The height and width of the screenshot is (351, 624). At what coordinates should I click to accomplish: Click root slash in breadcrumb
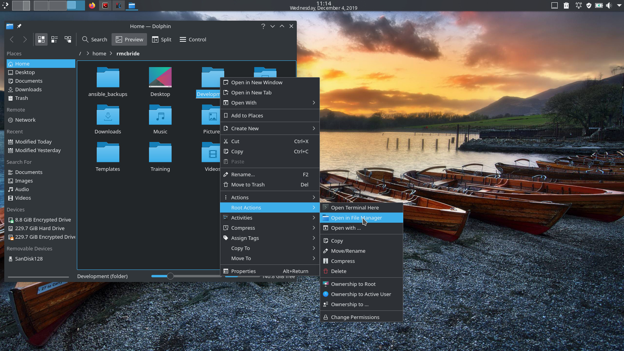[80, 53]
